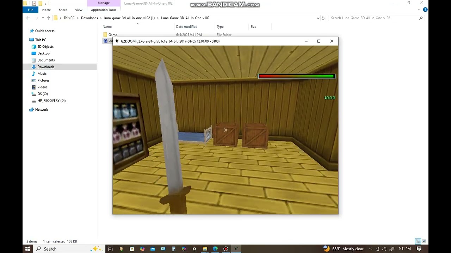Click the 68°F Mostly clear weather widget
Image resolution: width=451 pixels, height=253 pixels.
(343, 249)
